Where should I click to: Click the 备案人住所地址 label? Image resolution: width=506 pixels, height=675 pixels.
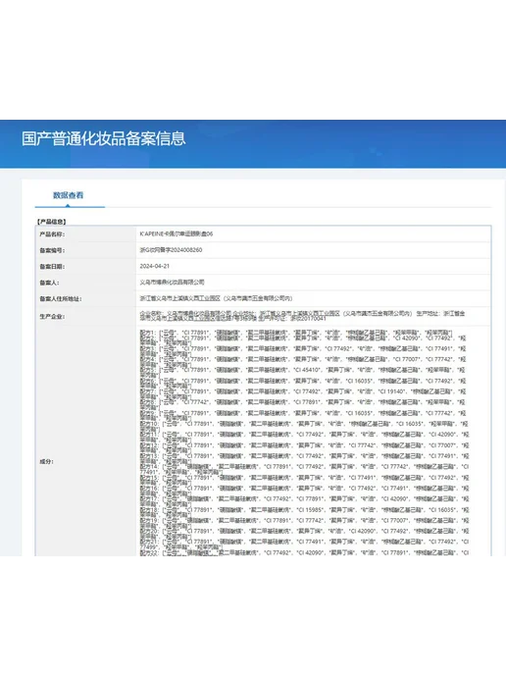coord(61,298)
